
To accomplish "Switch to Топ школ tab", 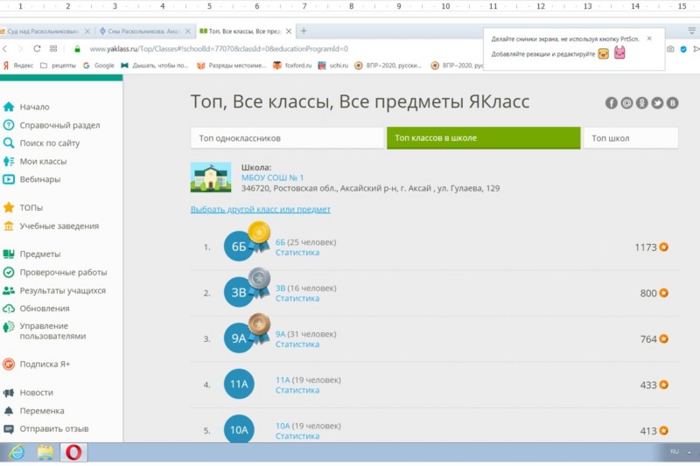I will pos(631,138).
